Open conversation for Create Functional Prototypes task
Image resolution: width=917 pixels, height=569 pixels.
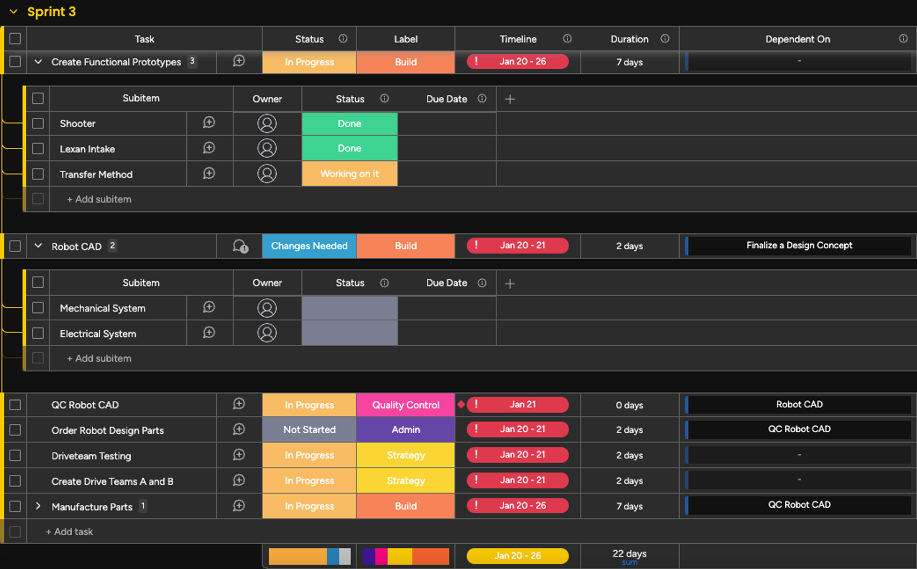[239, 61]
